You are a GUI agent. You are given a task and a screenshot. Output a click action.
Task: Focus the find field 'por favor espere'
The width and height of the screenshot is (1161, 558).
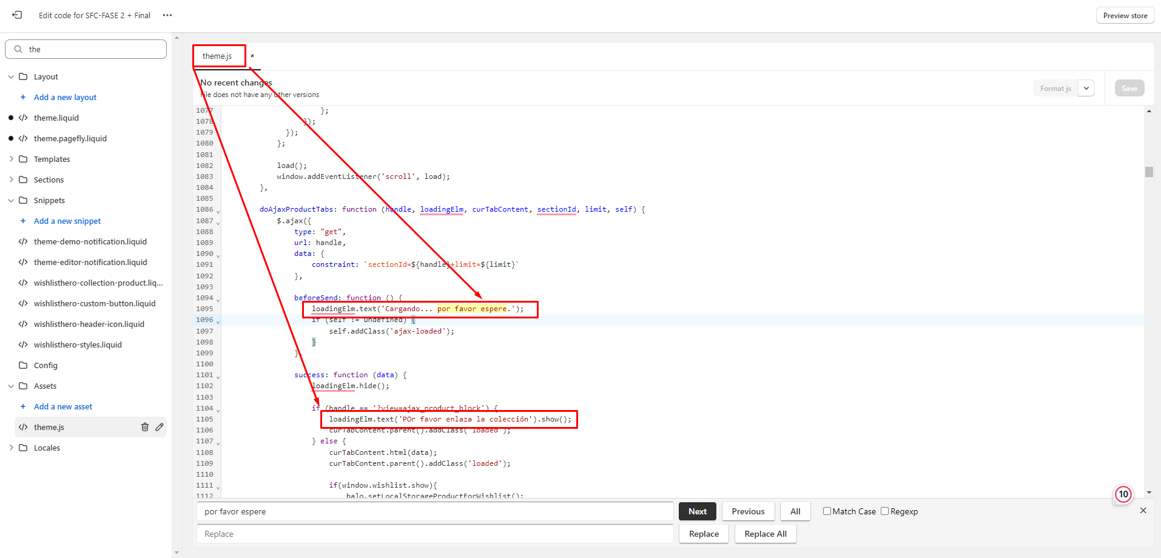pyautogui.click(x=435, y=511)
